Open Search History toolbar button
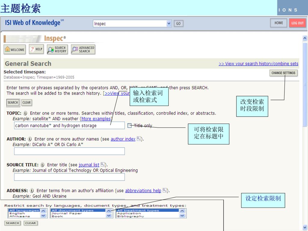Viewport: 308px width, 231px height. tap(57, 49)
